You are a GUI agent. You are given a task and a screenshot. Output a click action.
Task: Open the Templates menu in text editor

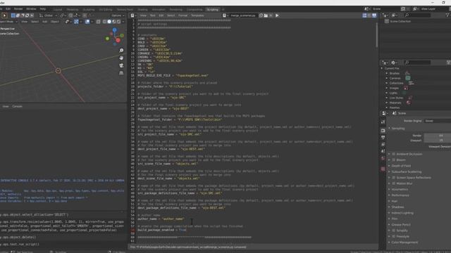pos(197,15)
